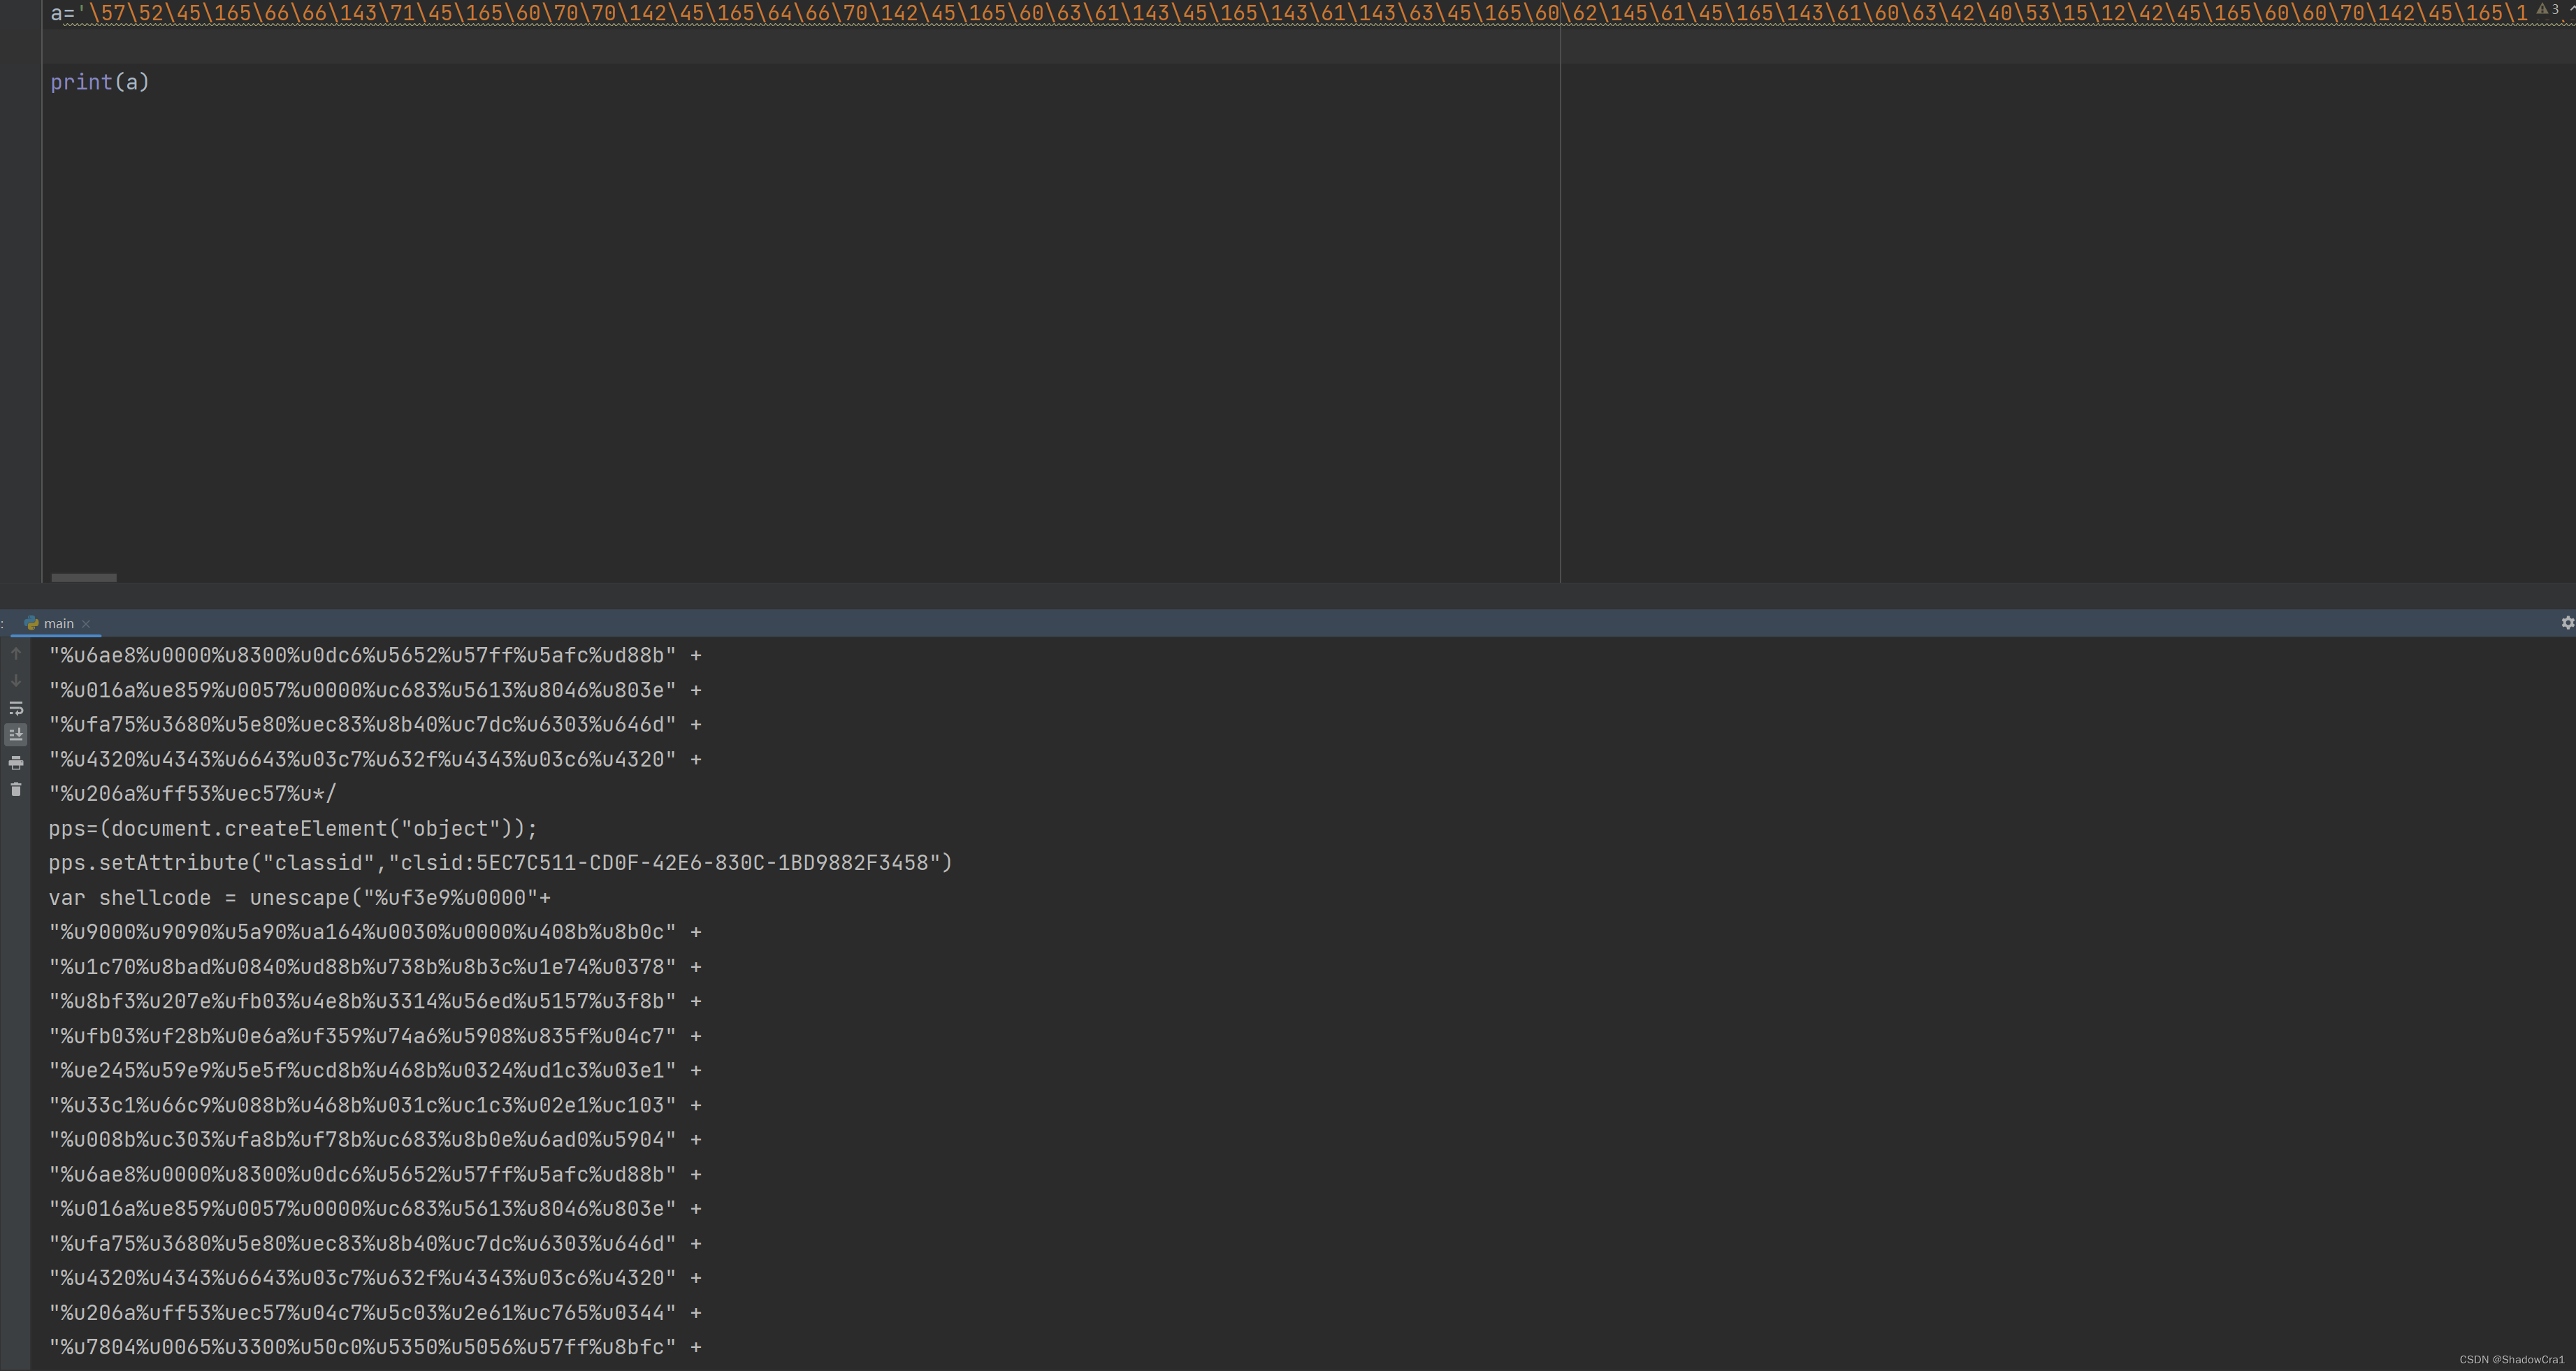The height and width of the screenshot is (1371, 2576).
Task: Open Run panel settings gear
Action: (x=2567, y=623)
